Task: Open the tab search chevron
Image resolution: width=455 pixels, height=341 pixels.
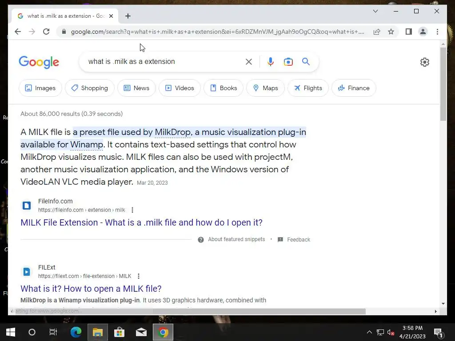Action: [x=375, y=11]
